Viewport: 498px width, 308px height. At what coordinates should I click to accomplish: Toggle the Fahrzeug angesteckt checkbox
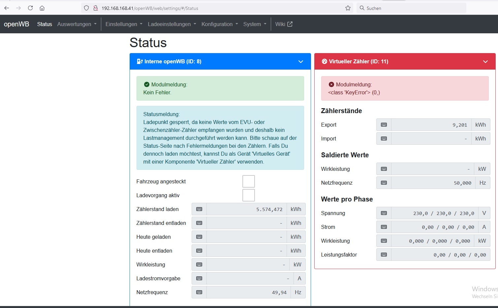tap(249, 181)
